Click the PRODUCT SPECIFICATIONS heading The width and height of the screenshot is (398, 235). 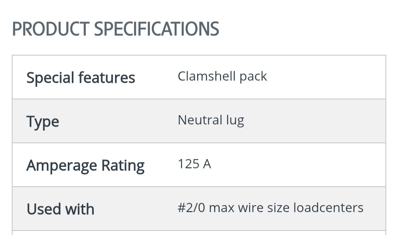pyautogui.click(x=115, y=29)
